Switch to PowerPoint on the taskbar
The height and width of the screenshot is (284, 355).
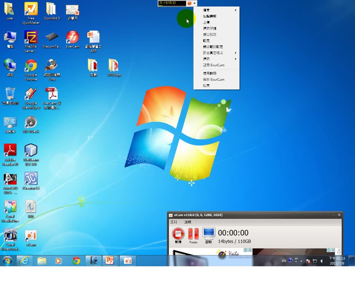point(110,261)
